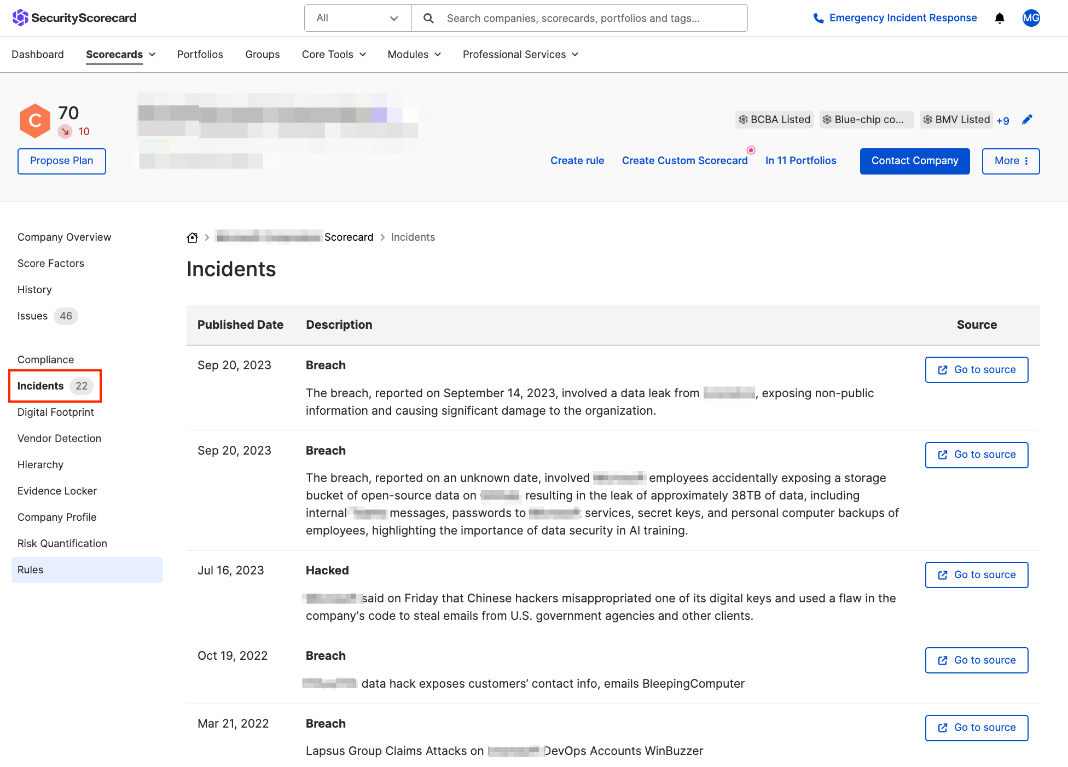Click Create Custom Scorecard link
This screenshot has height=767, width=1068.
click(685, 161)
